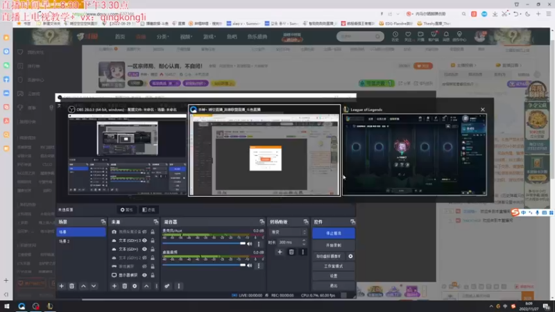Viewport: 555px width, 312px height.
Task: Select League of Legends window thumbnail
Action: [414, 154]
